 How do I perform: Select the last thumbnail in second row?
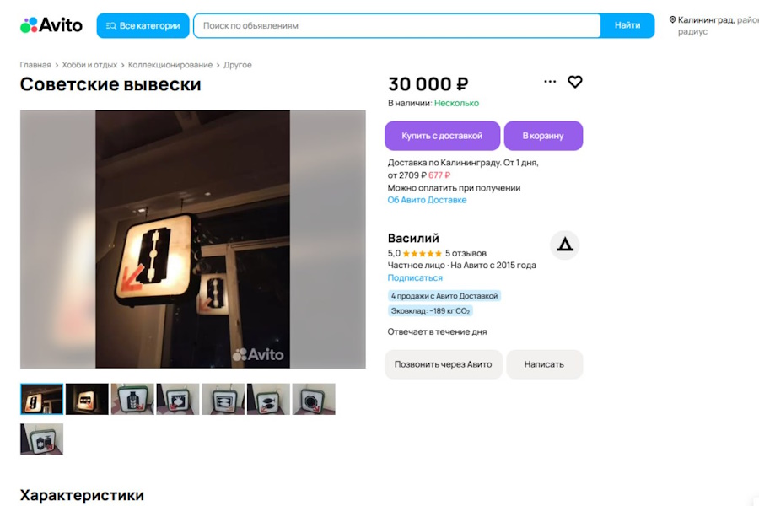41,439
